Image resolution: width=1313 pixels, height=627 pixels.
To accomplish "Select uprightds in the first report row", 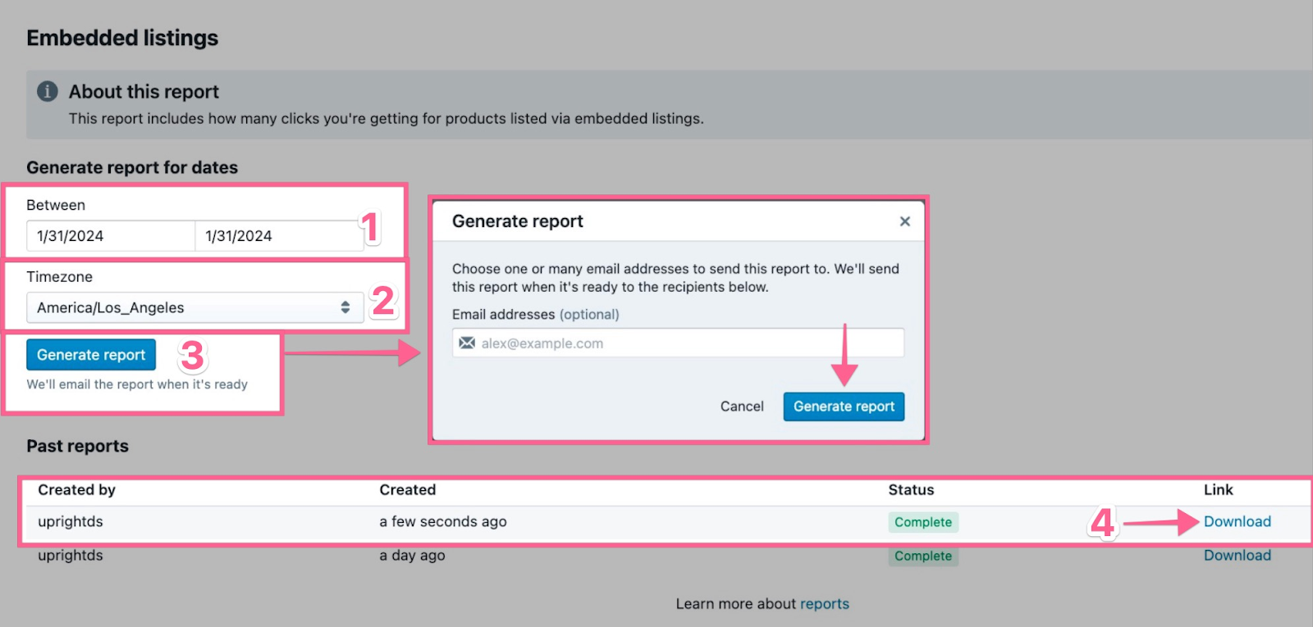I will pyautogui.click(x=71, y=522).
